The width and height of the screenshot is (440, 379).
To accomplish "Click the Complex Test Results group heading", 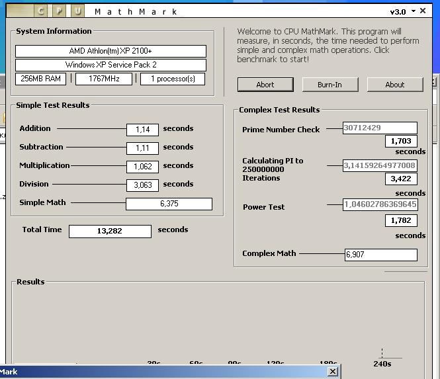I will click(279, 110).
